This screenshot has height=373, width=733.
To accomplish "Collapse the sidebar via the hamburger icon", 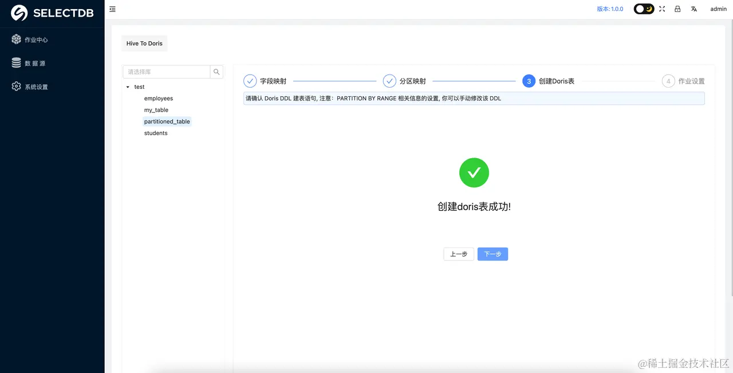I will pos(112,9).
